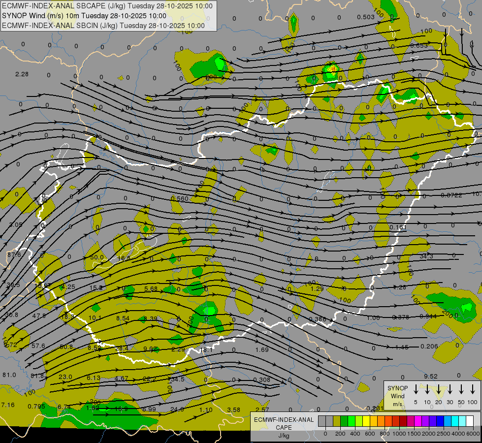
Task: Click the 'ECMWF-INDEX-ANAL CAPE J/kg' legend label
Action: click(284, 427)
